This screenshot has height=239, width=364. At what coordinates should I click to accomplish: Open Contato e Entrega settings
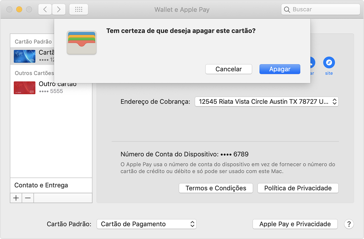51,185
